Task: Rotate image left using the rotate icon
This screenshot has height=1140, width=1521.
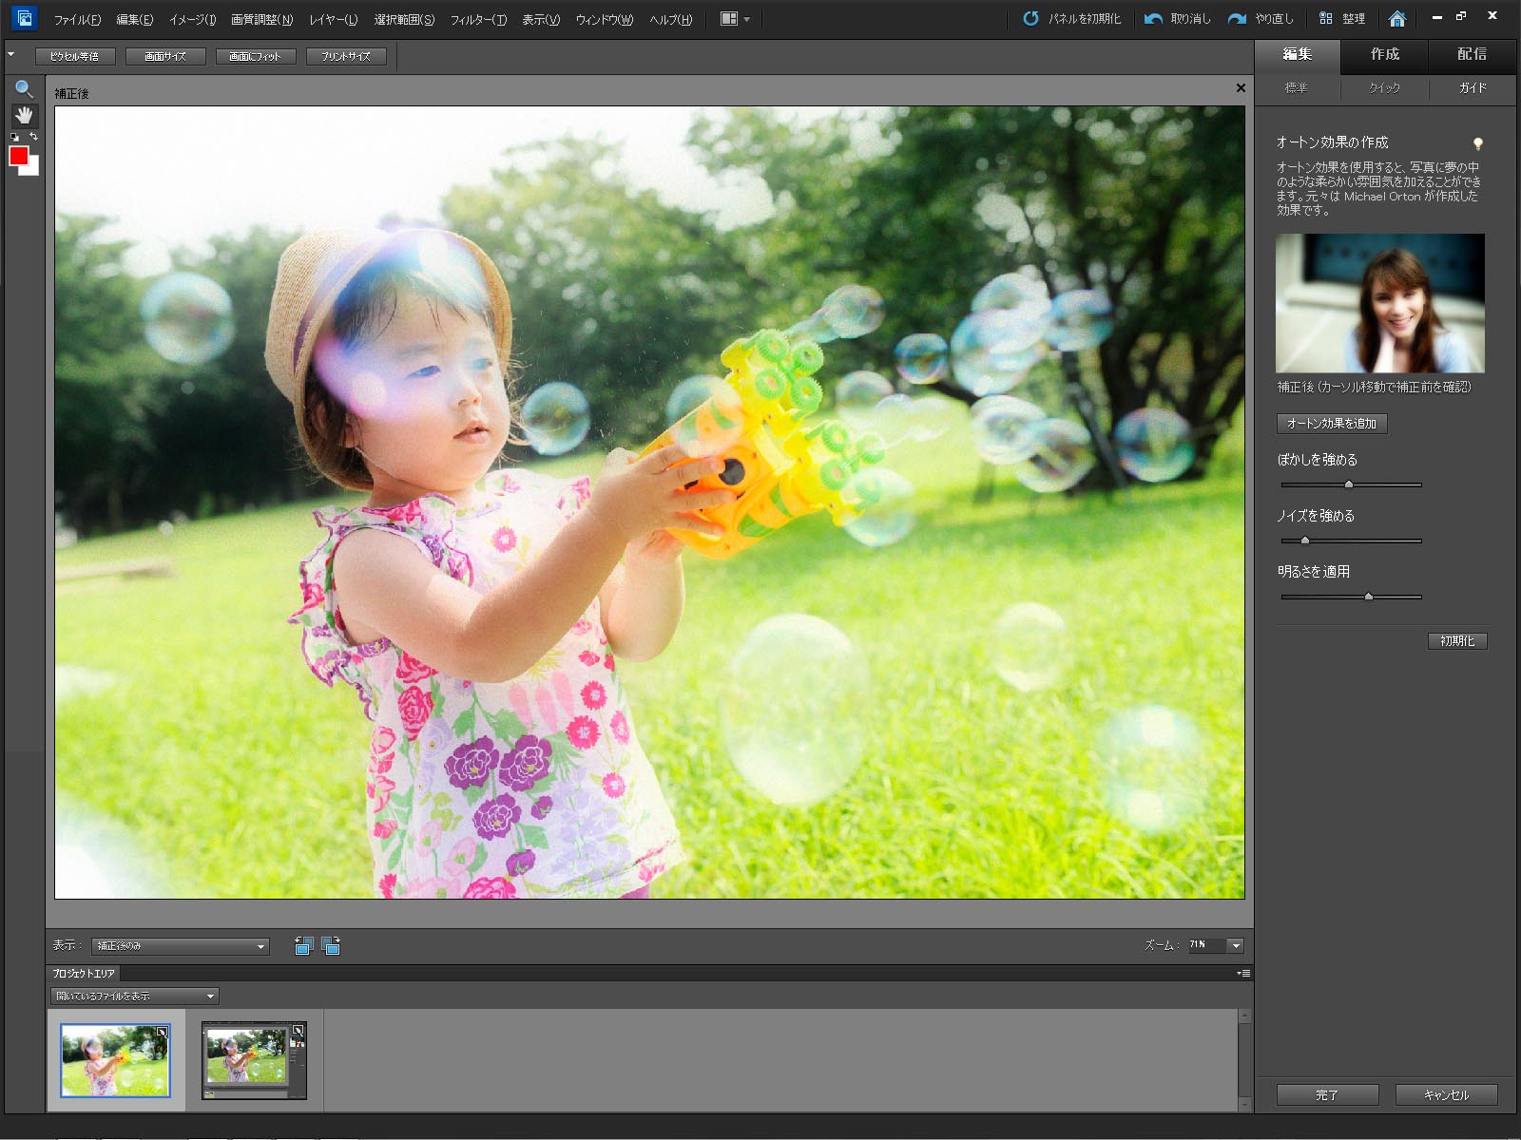Action: (303, 945)
